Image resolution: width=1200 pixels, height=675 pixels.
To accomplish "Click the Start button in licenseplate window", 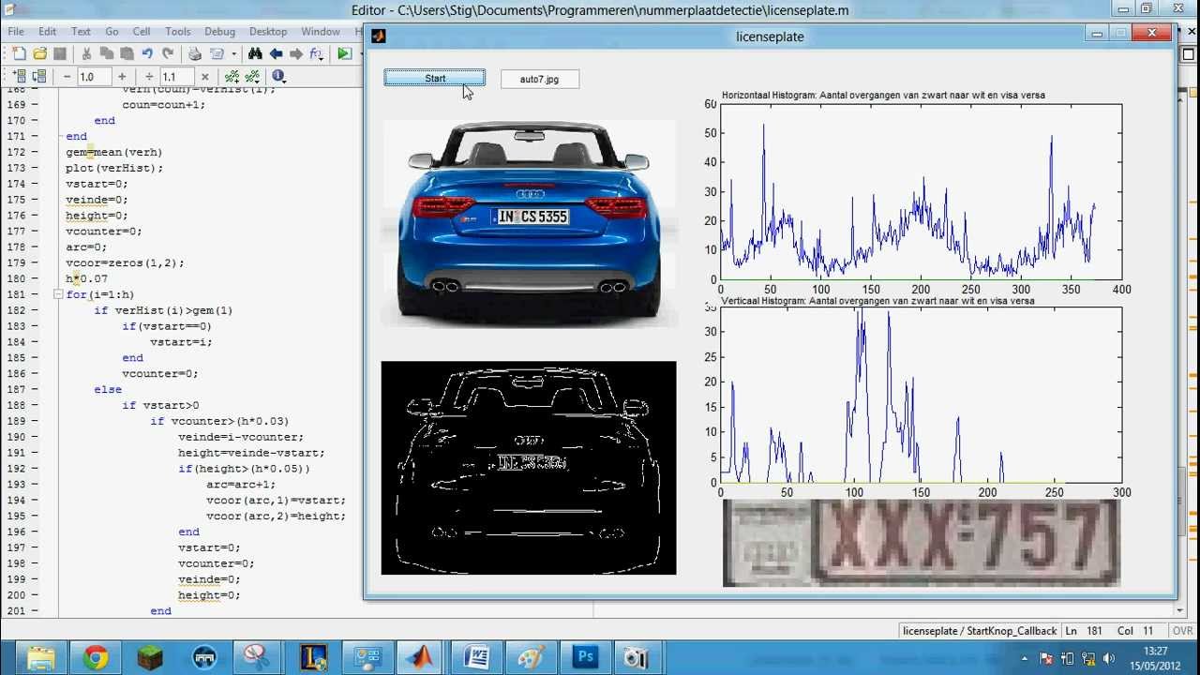I will (435, 79).
